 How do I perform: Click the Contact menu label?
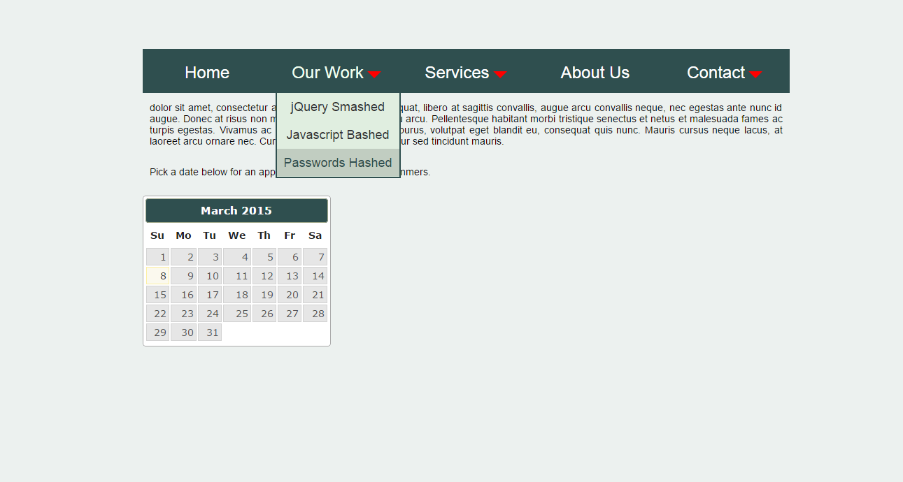[x=716, y=73]
